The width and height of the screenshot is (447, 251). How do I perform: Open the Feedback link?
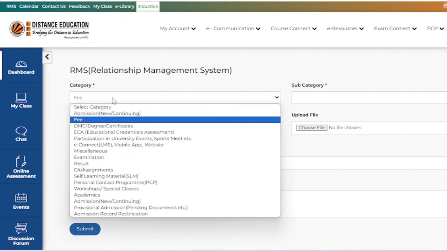click(x=79, y=6)
